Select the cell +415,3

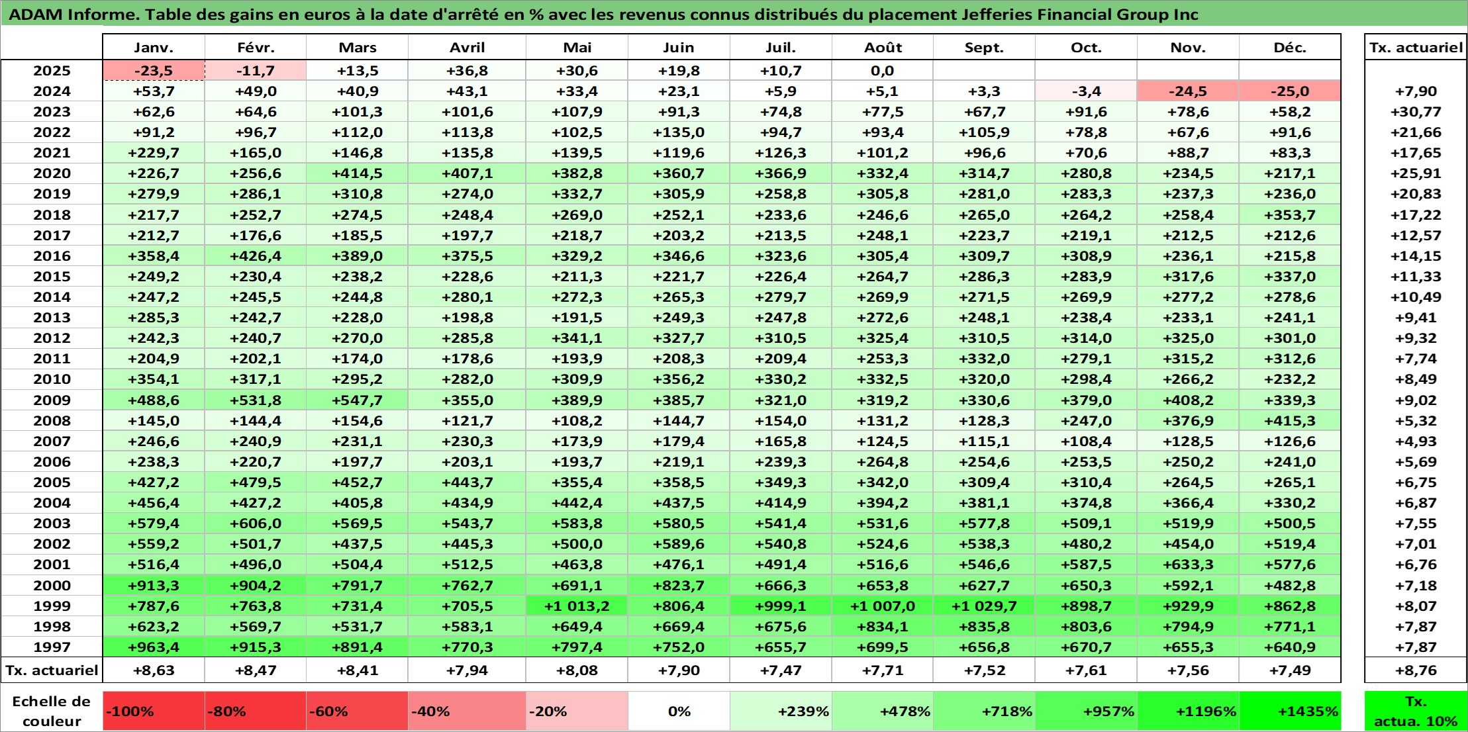(1290, 420)
